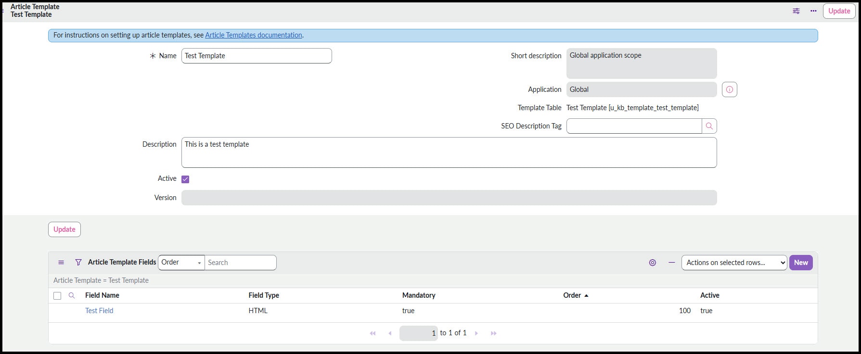Click the Template Table value text
This screenshot has height=354, width=861.
tap(632, 108)
